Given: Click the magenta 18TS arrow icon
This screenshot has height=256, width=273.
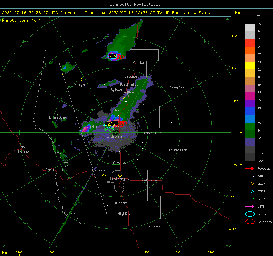Looking at the screenshot, I should pyautogui.click(x=250, y=207).
